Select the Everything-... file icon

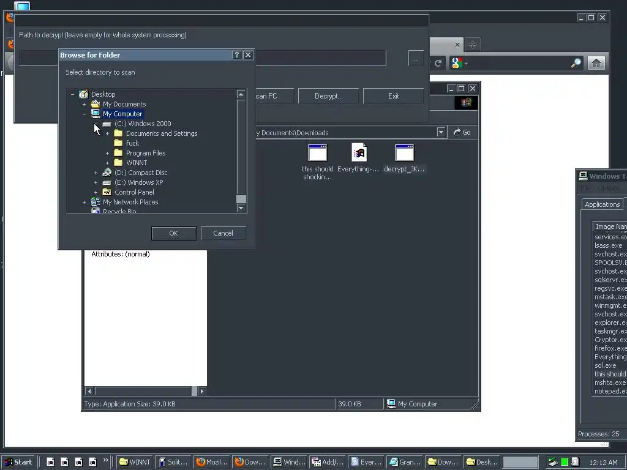click(359, 152)
